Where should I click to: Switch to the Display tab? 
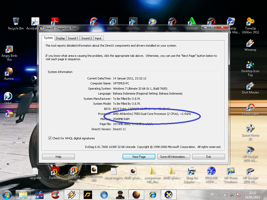coord(60,38)
